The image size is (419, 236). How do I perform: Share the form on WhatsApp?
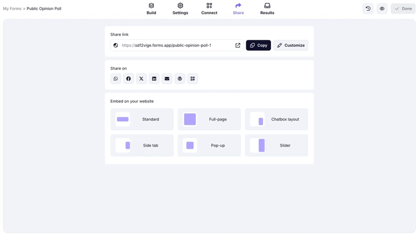[116, 79]
